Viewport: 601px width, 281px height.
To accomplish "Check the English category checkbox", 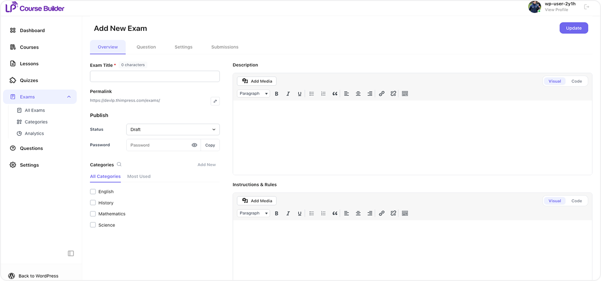I will coord(93,192).
